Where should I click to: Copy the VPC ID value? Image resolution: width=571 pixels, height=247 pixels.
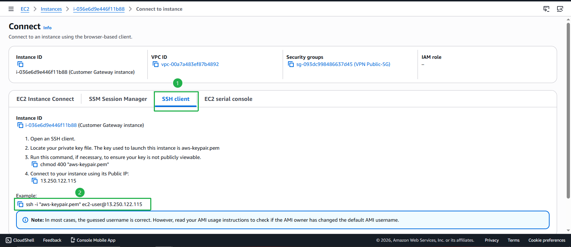coord(156,64)
